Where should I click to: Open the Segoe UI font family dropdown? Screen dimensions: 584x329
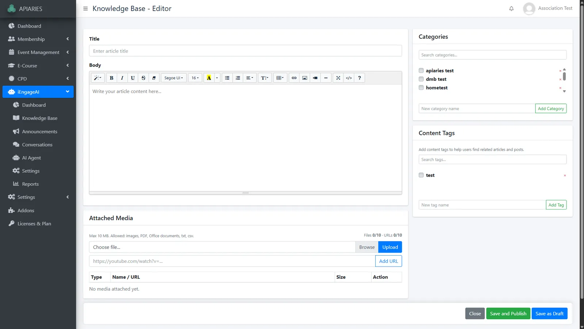[174, 78]
